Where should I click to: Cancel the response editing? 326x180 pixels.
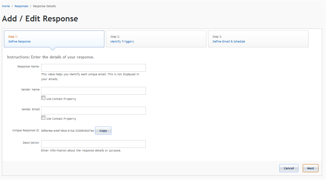[x=289, y=168]
